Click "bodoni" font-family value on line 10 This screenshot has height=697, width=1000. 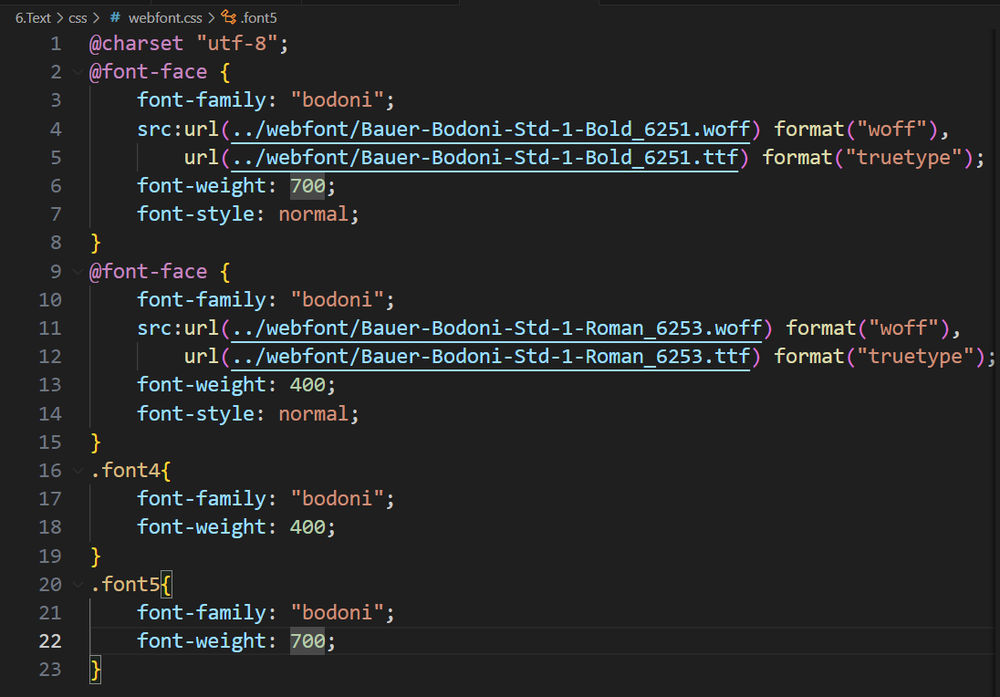337,300
